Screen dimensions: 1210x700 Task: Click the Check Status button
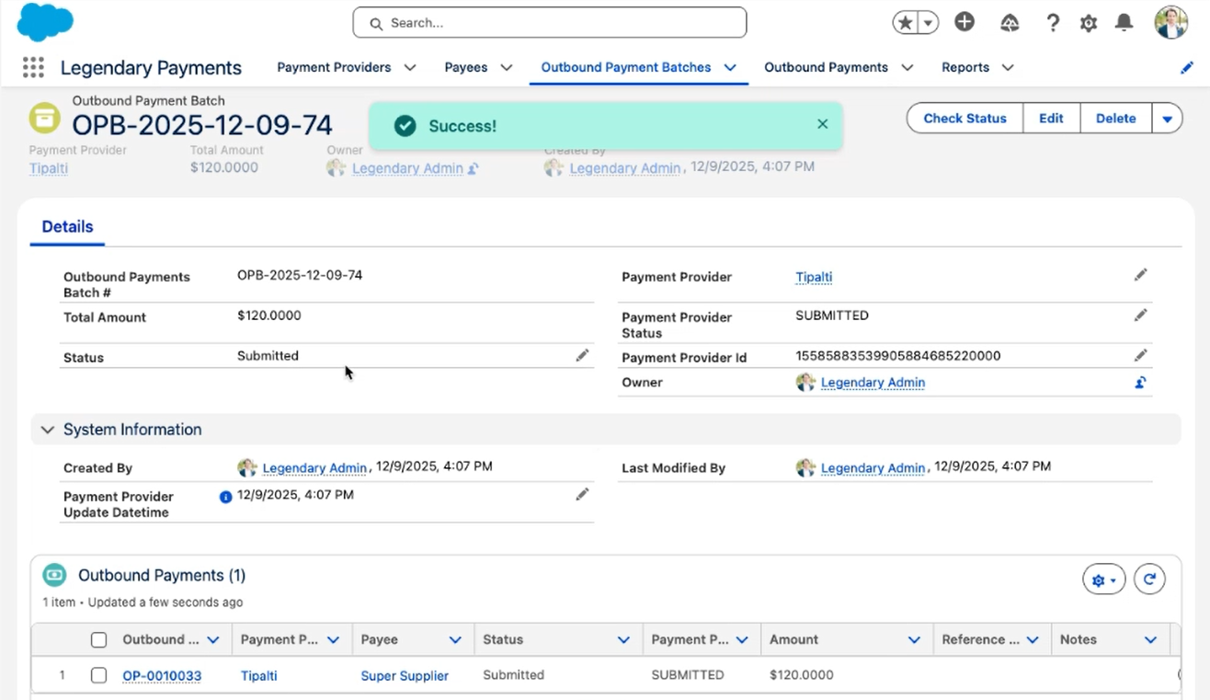coord(965,119)
